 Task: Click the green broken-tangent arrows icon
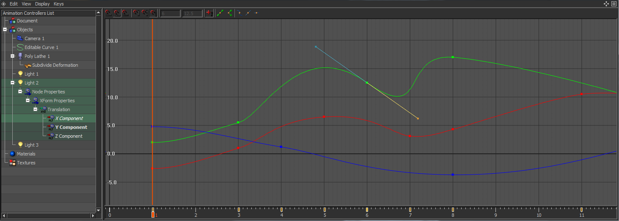coord(230,13)
